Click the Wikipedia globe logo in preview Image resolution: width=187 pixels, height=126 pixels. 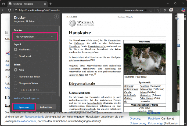click(72, 23)
